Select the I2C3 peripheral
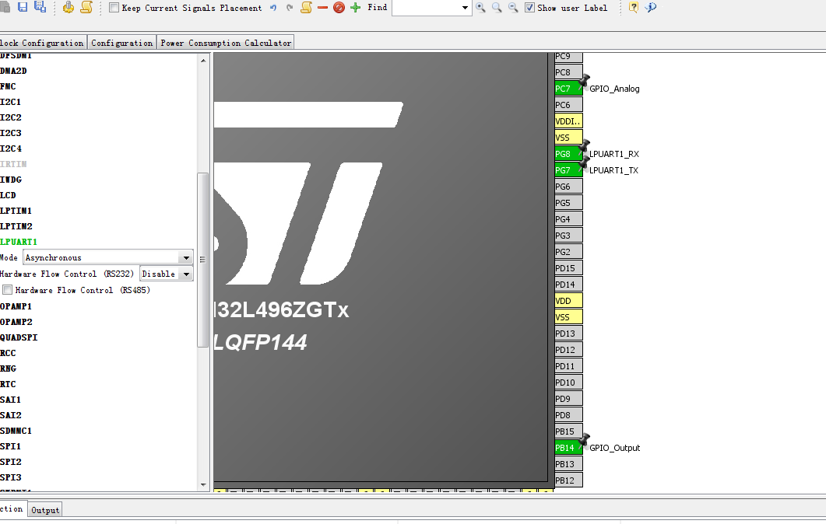The image size is (826, 524). [11, 133]
